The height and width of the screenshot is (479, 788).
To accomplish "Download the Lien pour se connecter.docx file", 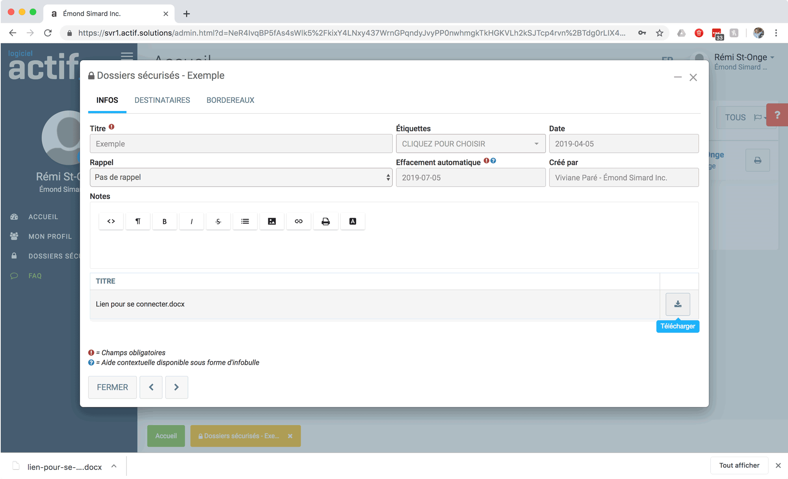I will click(678, 304).
